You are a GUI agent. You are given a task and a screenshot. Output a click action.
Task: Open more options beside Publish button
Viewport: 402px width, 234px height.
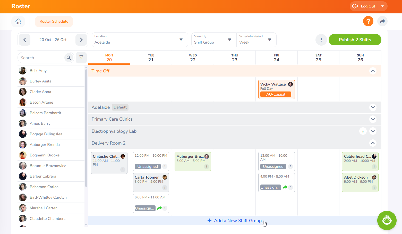(321, 40)
